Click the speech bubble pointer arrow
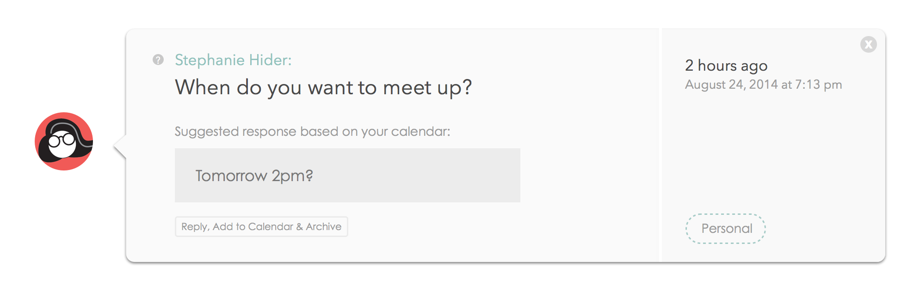The image size is (920, 298). point(120,146)
